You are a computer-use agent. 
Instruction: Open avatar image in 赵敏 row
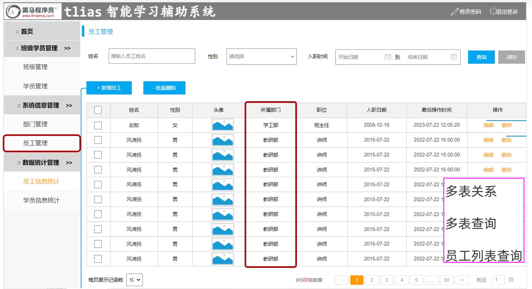click(x=223, y=125)
